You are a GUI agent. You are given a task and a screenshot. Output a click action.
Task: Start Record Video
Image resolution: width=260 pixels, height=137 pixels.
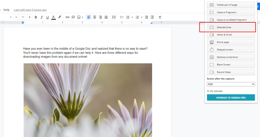[231, 72]
